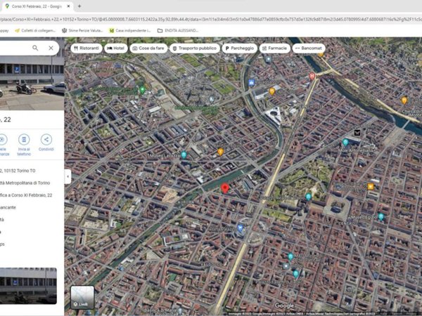Image resolution: width=422 pixels, height=316 pixels.
Task: Filter map by Cose da fare
Action: (148, 48)
